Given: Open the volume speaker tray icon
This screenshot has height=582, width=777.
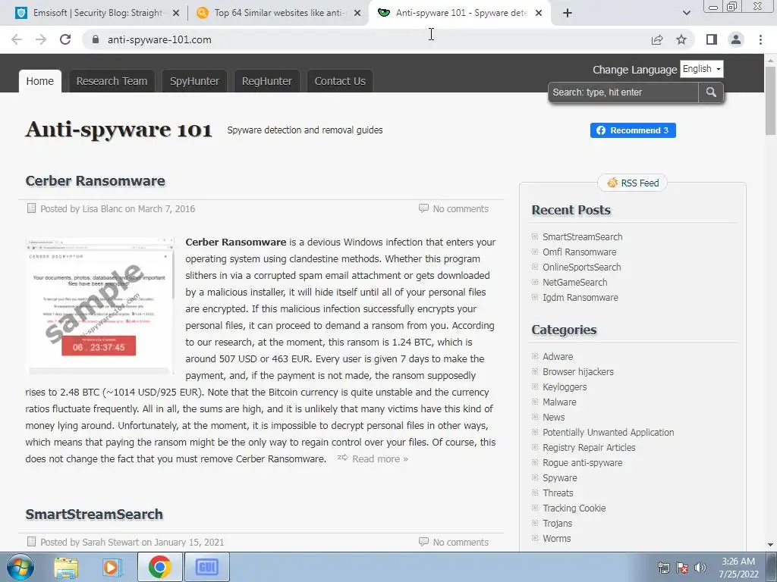Looking at the screenshot, I should 700,568.
